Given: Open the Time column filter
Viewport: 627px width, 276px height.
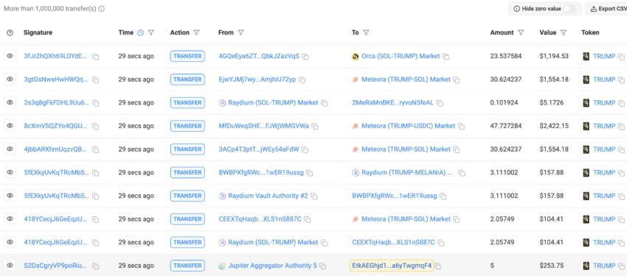Looking at the screenshot, I should tap(150, 32).
